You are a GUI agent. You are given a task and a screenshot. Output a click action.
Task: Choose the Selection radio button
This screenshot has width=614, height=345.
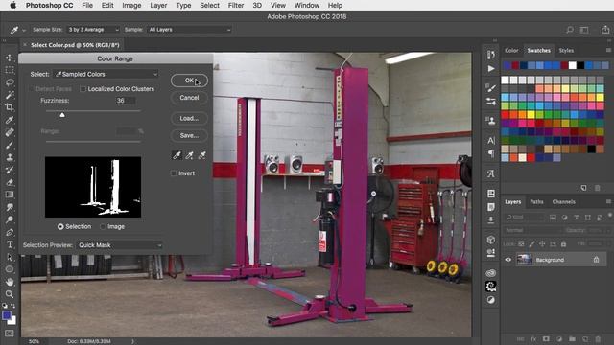tap(60, 226)
